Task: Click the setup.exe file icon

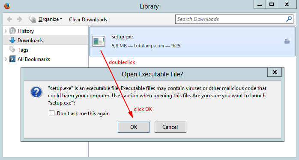Action: [99, 41]
